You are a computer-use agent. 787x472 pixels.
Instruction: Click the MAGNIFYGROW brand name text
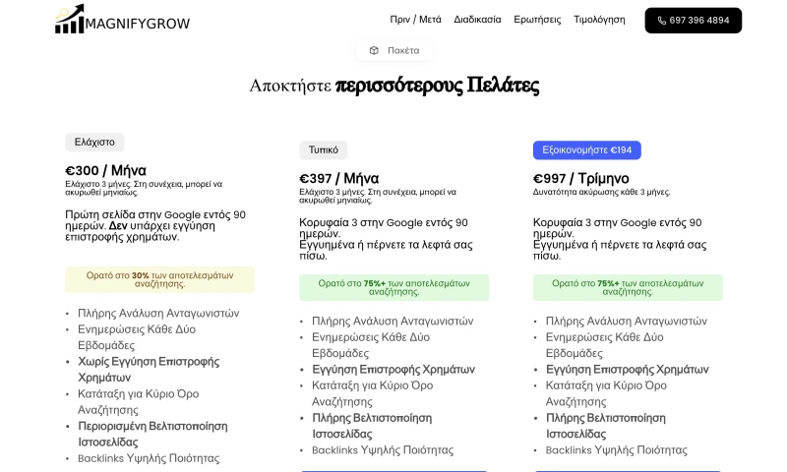click(x=138, y=24)
